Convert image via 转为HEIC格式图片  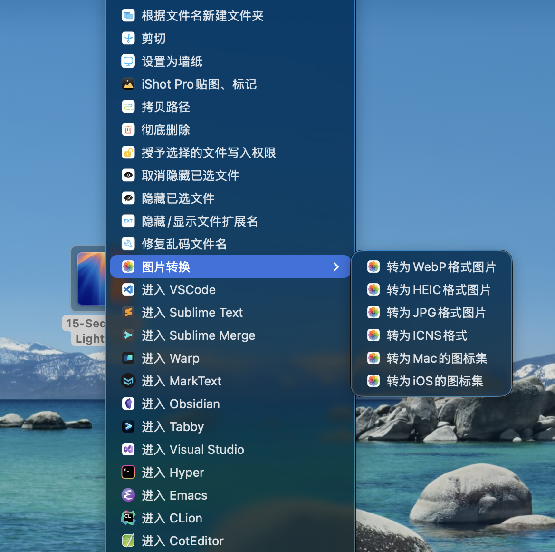coord(438,290)
